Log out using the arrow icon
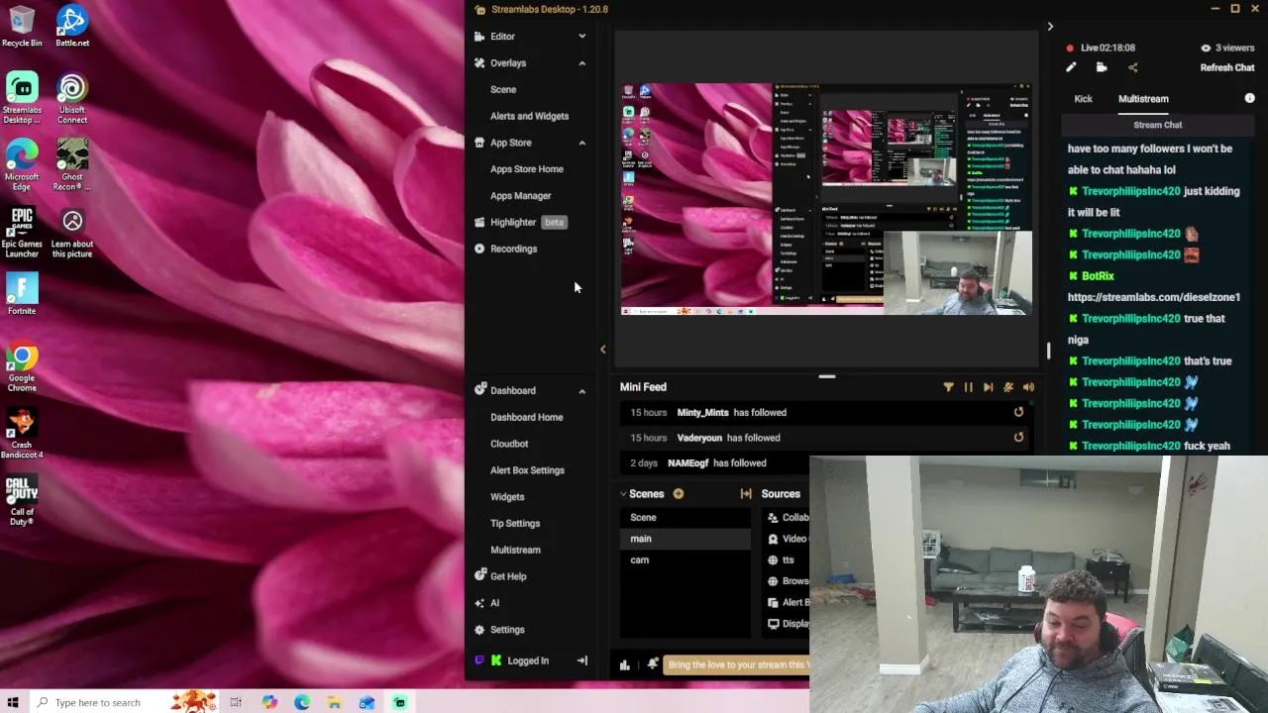The image size is (1268, 713). pyautogui.click(x=581, y=661)
